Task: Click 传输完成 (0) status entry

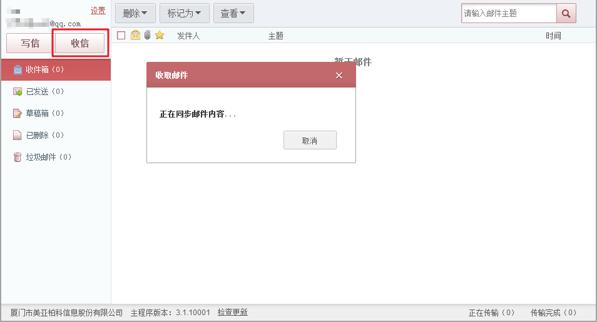Action: pos(553,313)
